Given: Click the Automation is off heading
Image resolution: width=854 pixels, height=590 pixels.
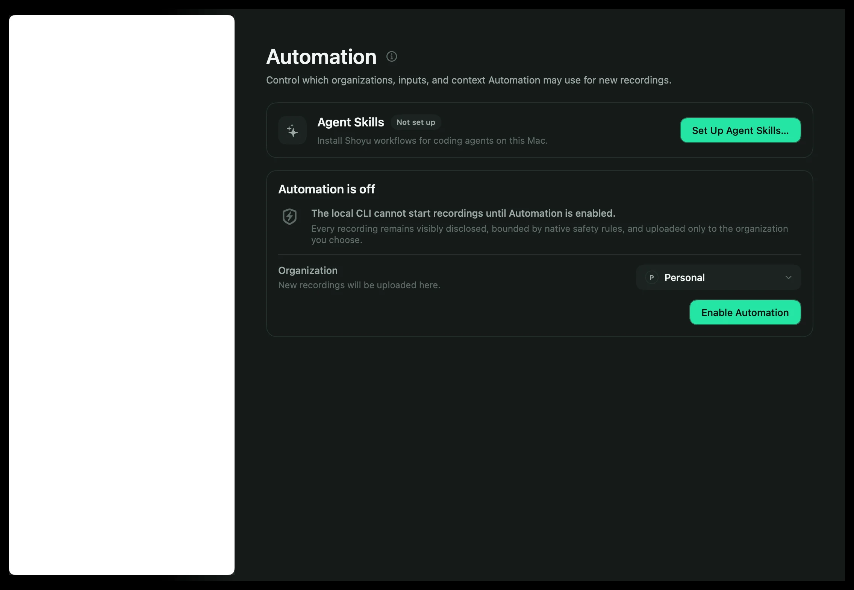Looking at the screenshot, I should pyautogui.click(x=326, y=189).
